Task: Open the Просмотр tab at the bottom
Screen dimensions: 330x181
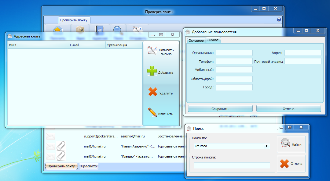Action: coord(89,166)
